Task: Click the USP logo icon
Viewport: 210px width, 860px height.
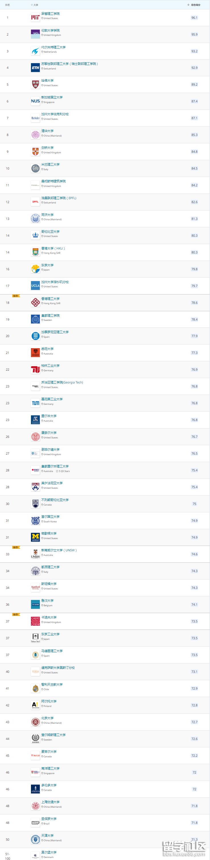Action: [x=35, y=823]
